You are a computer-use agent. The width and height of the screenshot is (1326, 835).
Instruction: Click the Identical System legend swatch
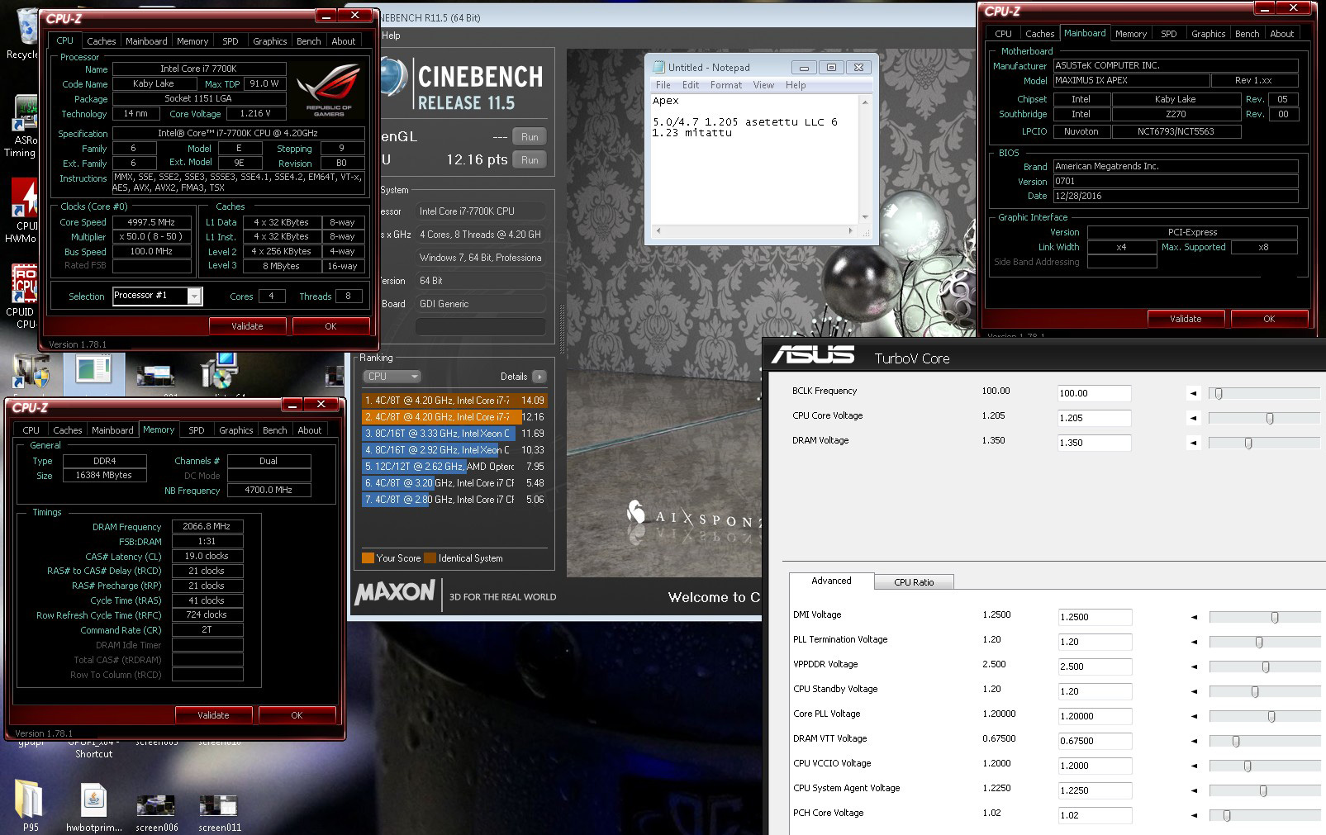click(x=430, y=558)
